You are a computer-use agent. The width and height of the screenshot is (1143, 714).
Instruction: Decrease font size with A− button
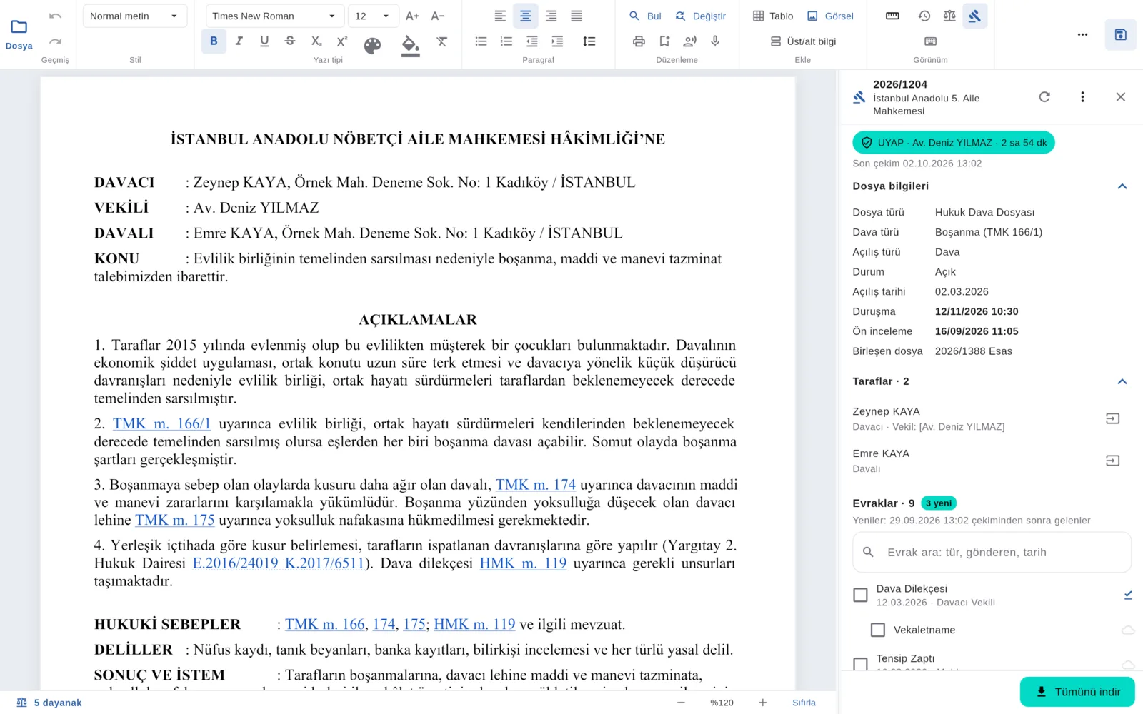click(438, 16)
